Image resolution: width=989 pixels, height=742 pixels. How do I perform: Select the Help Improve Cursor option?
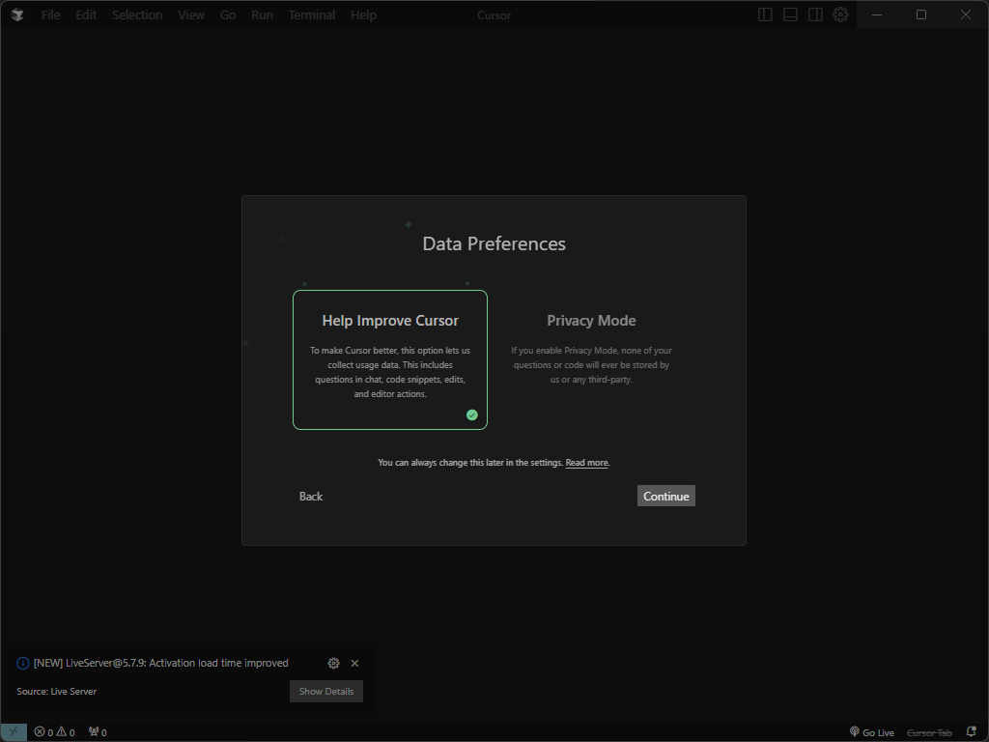390,359
